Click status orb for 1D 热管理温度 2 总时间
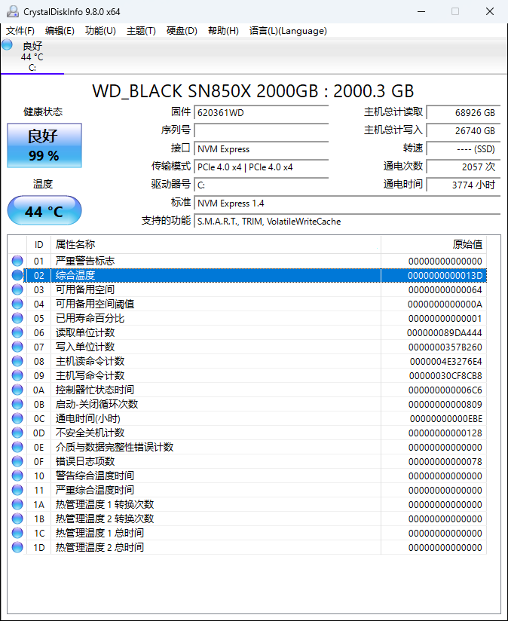508x621 pixels. [x=17, y=547]
